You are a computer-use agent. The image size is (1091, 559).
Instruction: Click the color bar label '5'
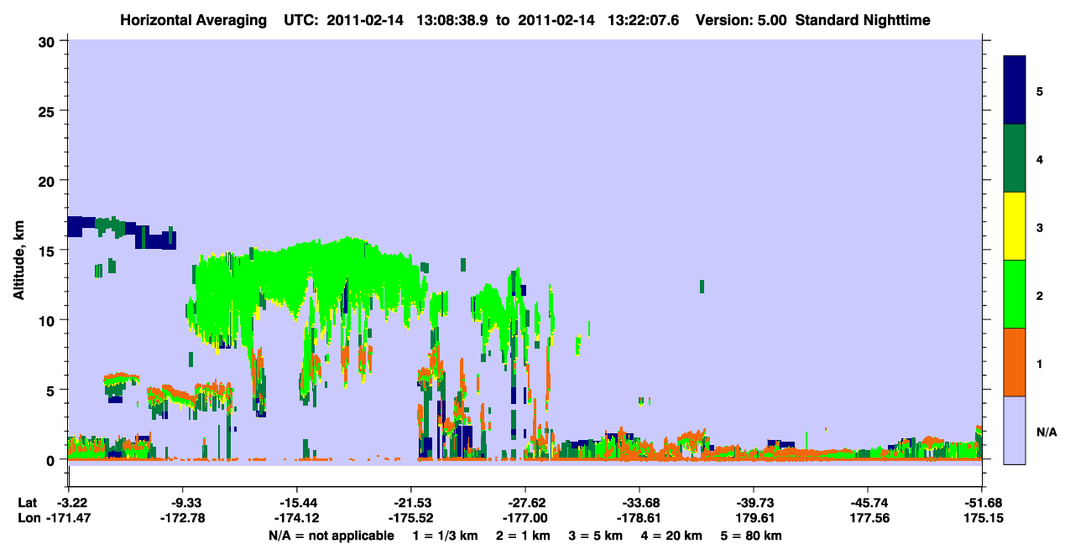[x=1040, y=91]
